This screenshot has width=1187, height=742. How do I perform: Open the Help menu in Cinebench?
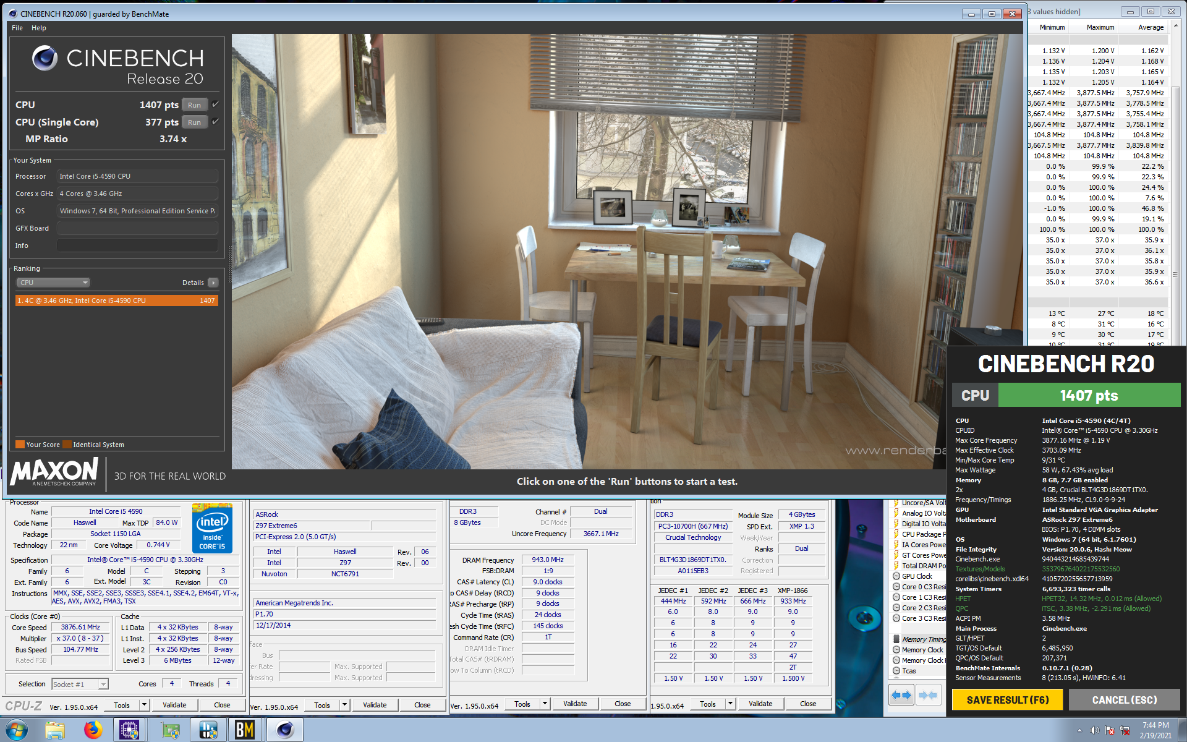(39, 28)
